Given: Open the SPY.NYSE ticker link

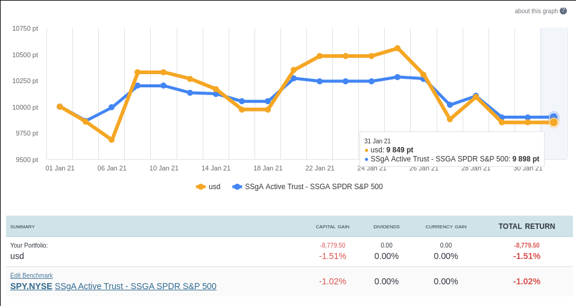Looking at the screenshot, I should point(31,286).
